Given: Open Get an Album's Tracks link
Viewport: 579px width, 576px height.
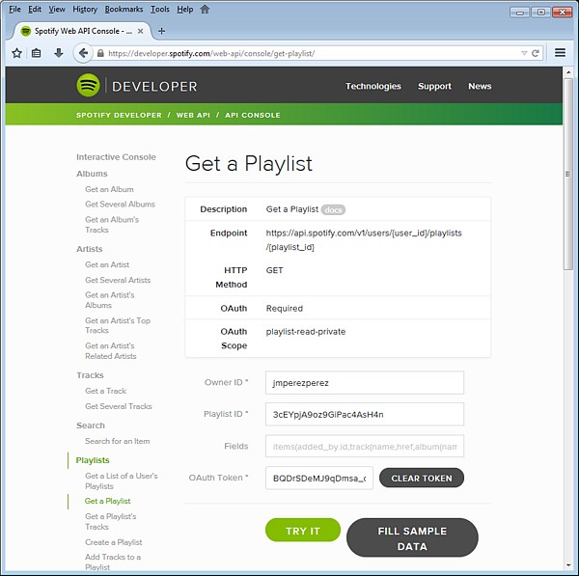Looking at the screenshot, I should 112,225.
